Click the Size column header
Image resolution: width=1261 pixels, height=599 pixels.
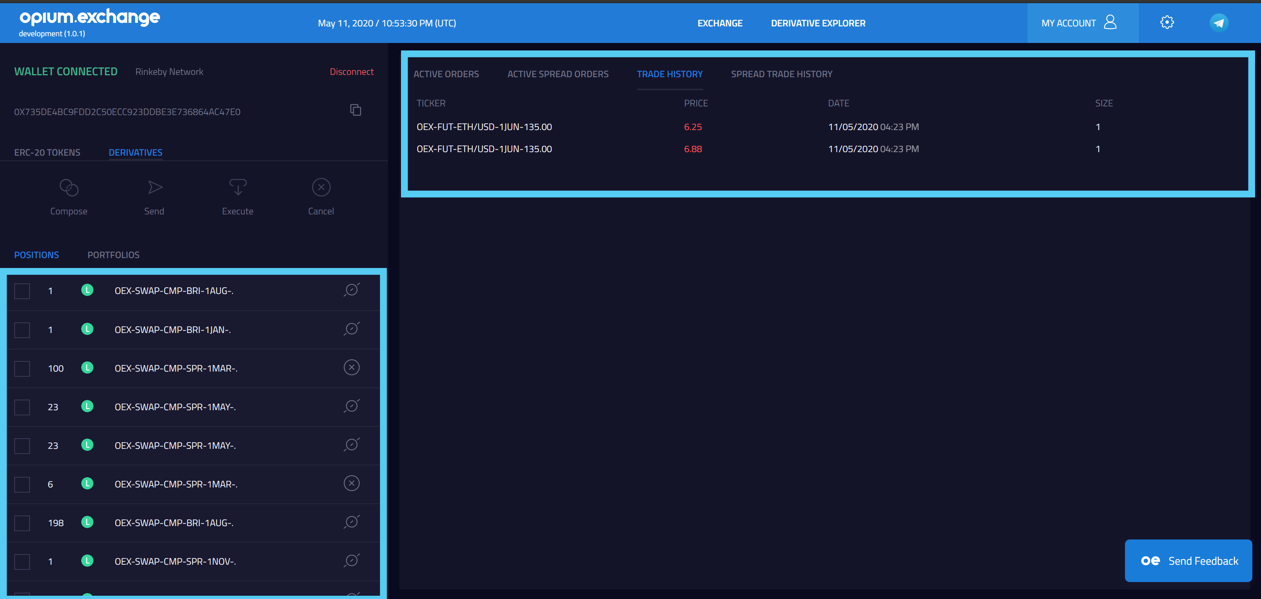[1104, 103]
